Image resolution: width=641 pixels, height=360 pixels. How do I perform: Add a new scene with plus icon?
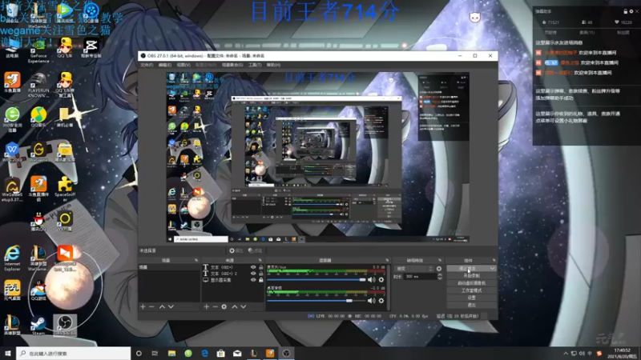pos(143,306)
